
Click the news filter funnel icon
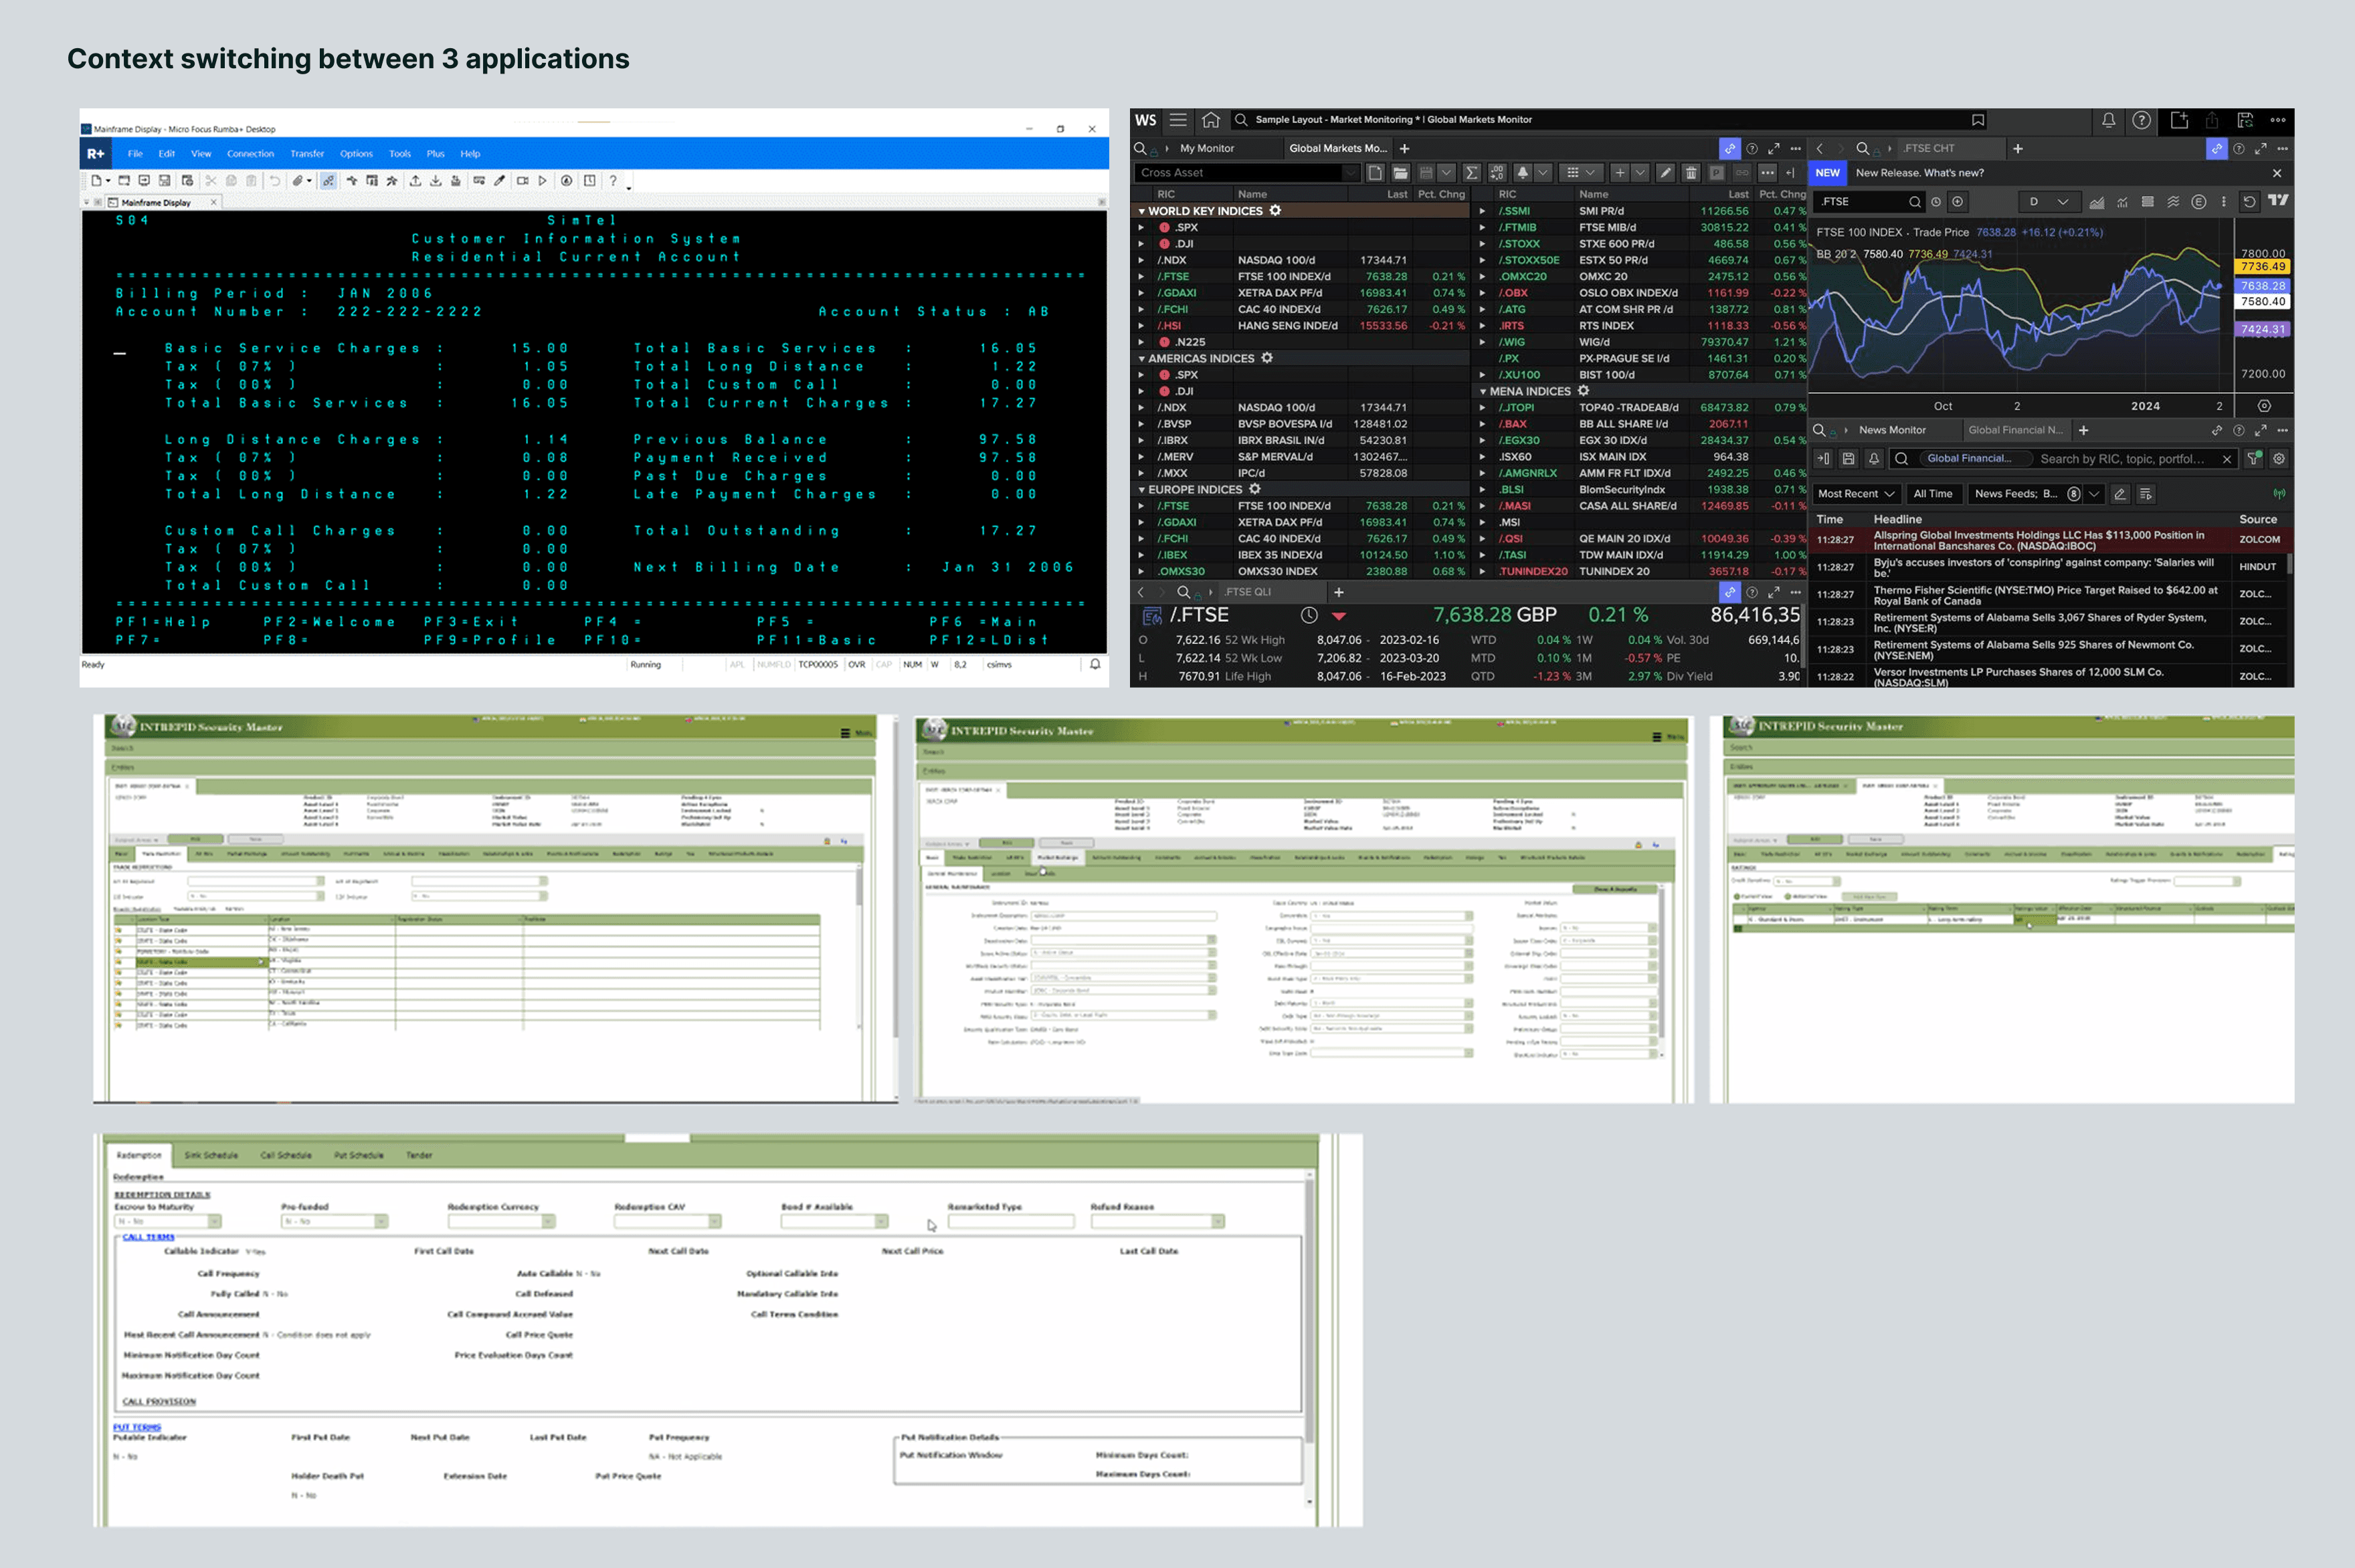[2253, 459]
